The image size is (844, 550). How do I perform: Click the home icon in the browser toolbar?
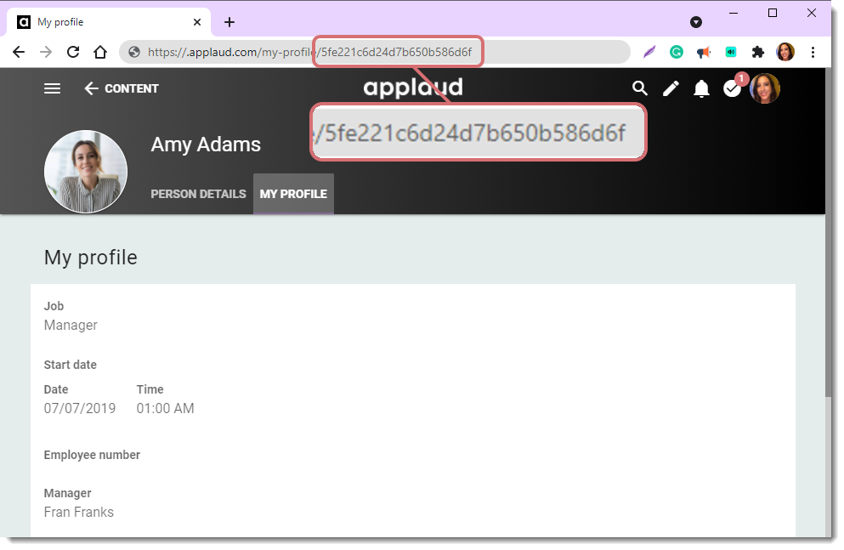point(100,52)
